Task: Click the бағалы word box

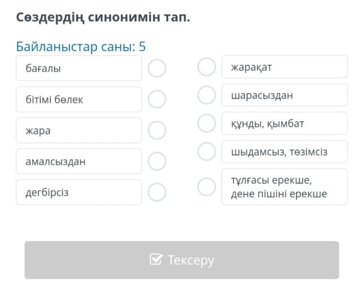Action: (x=79, y=68)
